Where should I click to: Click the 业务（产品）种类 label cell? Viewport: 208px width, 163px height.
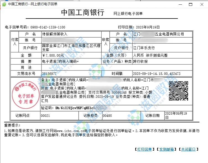click(117, 62)
